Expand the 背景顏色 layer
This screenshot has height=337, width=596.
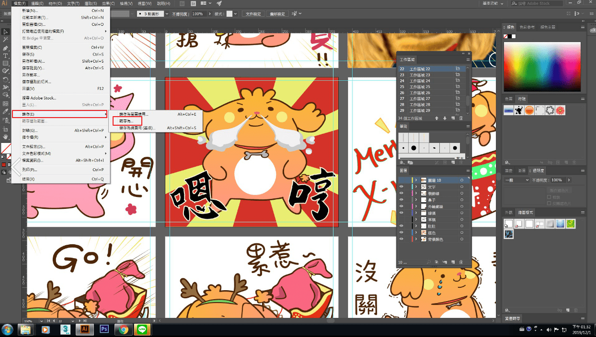tap(416, 239)
